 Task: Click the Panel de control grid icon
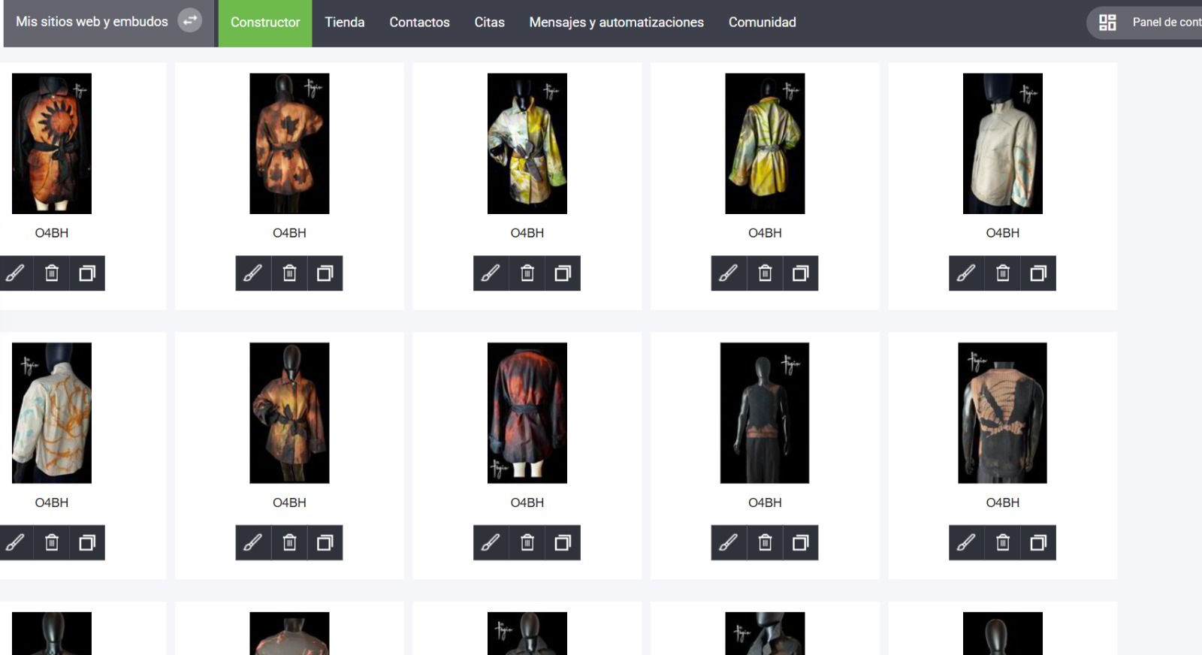(1107, 23)
